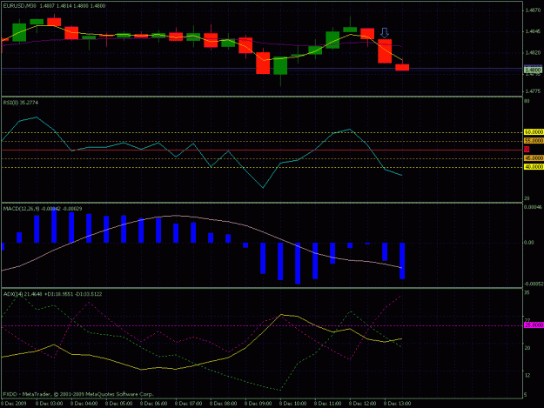Select the last red candle at 13:00
544x408 pixels.
[x=402, y=67]
